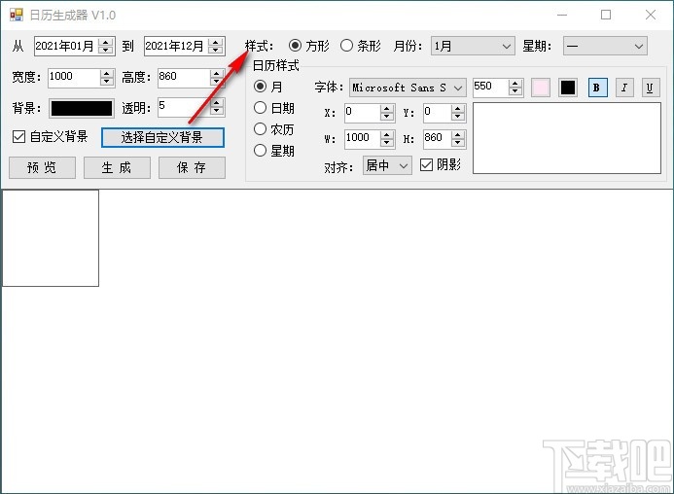Click the large empty text preview box
The width and height of the screenshot is (674, 494).
[567, 138]
